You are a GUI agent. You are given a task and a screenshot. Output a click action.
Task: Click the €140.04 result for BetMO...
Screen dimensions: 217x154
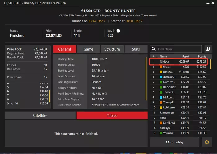184,72
